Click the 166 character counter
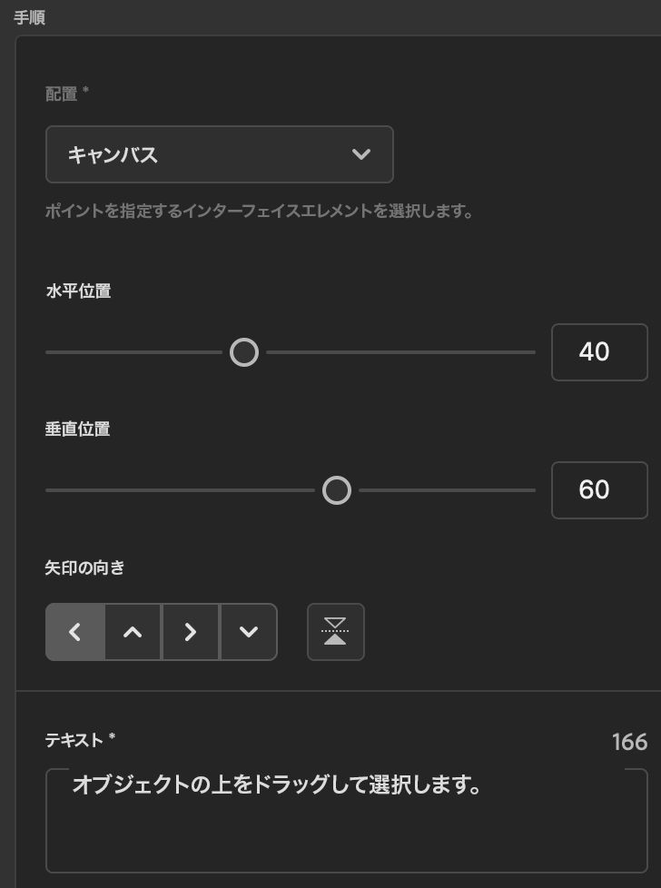 (x=629, y=742)
